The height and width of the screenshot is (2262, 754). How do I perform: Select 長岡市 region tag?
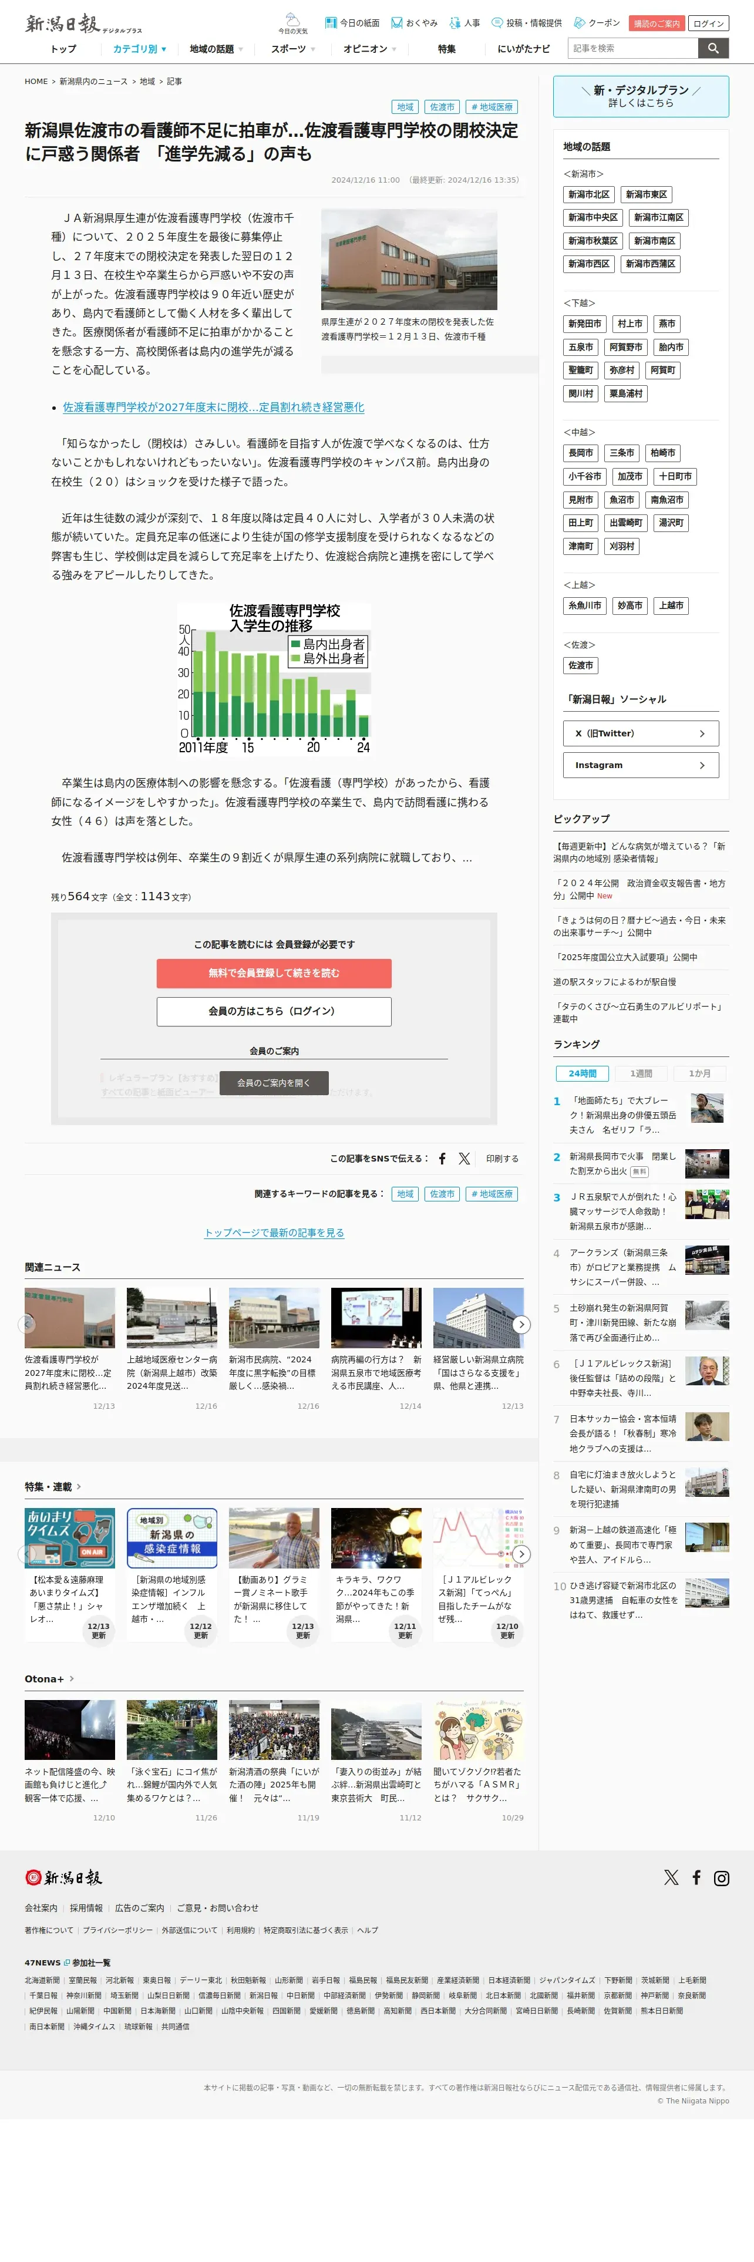pos(580,453)
